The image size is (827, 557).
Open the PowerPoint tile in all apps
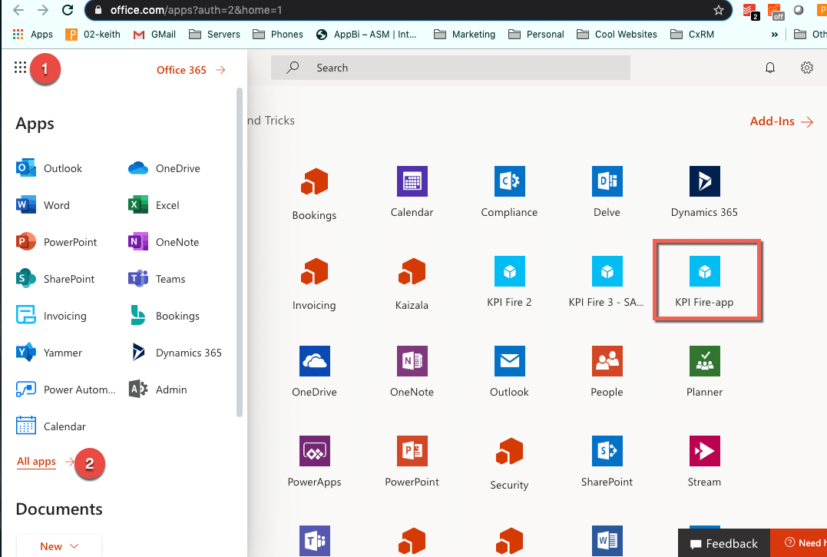[412, 462]
